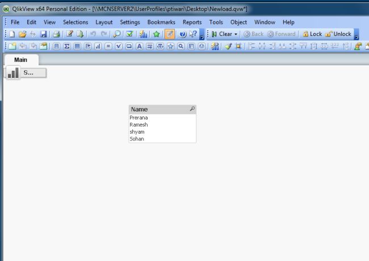This screenshot has height=261, width=369.
Task: Create a Chart bar icon
Action: (98, 46)
